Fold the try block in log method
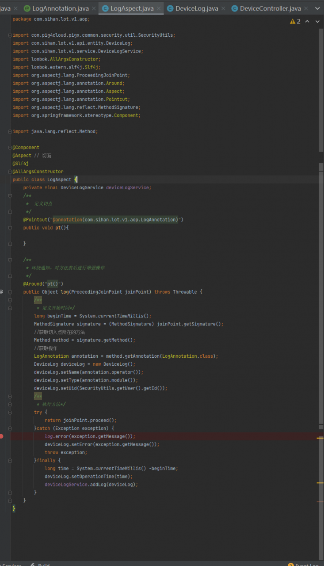This screenshot has width=324, height=566. point(10,412)
